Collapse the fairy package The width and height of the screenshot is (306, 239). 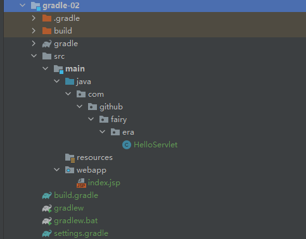[x=91, y=120]
